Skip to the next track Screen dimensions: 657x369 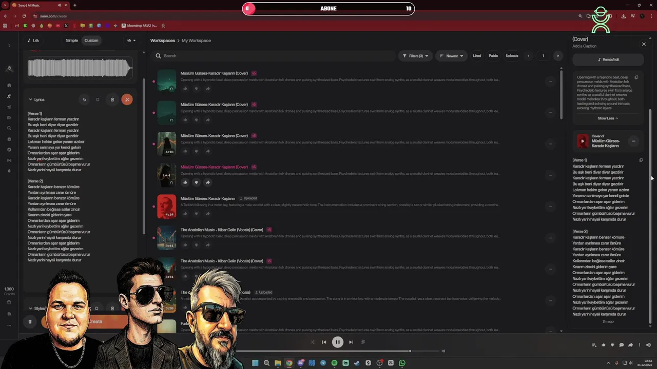click(x=351, y=342)
